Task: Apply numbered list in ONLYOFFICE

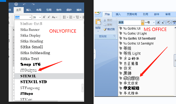Action: [x=71, y=17]
